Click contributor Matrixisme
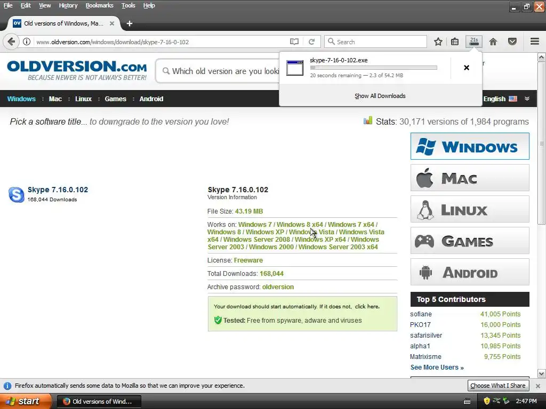The width and height of the screenshot is (546, 409). 425,357
